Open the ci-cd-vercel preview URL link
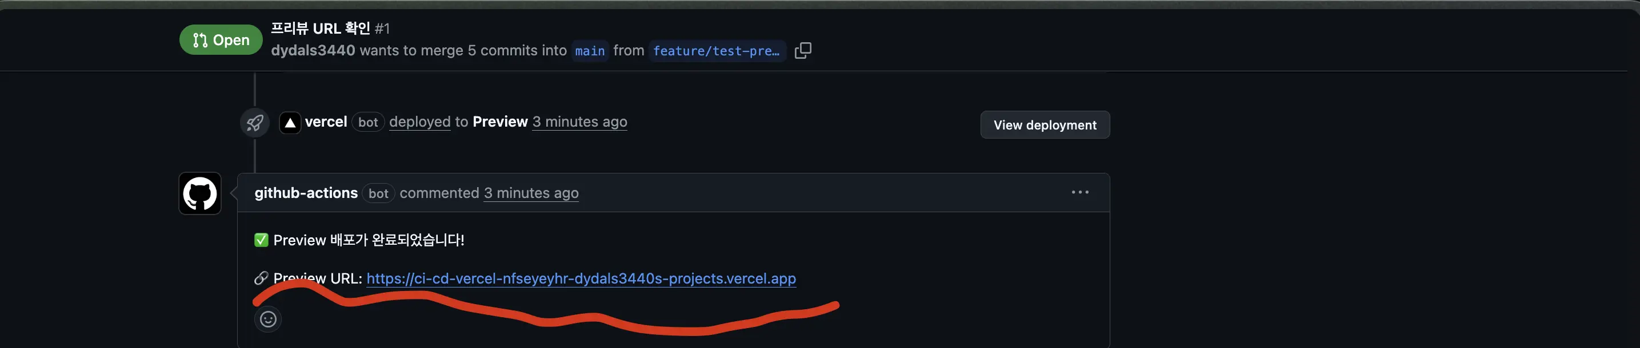Image resolution: width=1640 pixels, height=348 pixels. pos(581,279)
